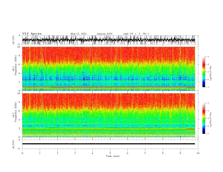The width and height of the screenshot is (223, 172).
Task: Click the bottom color bar log(PSD) label
Action: (211, 120)
